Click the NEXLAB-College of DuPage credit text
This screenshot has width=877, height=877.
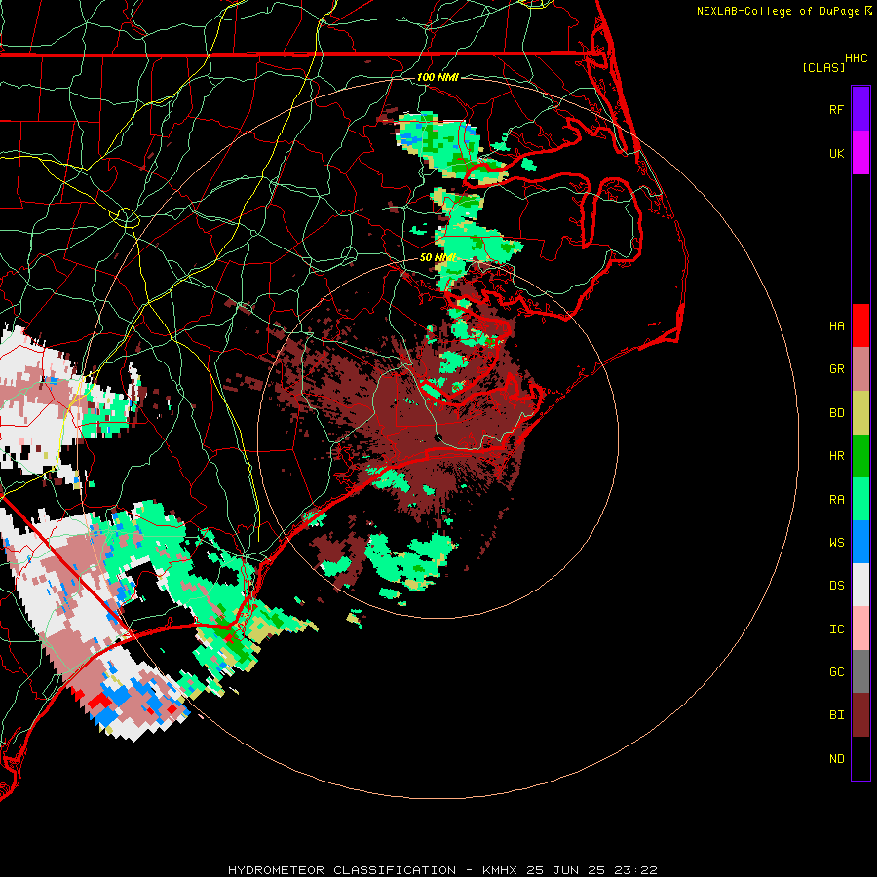778,11
